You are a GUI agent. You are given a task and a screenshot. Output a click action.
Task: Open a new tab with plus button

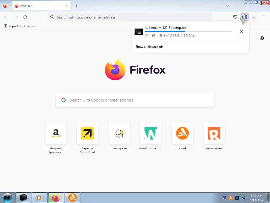(76, 6)
